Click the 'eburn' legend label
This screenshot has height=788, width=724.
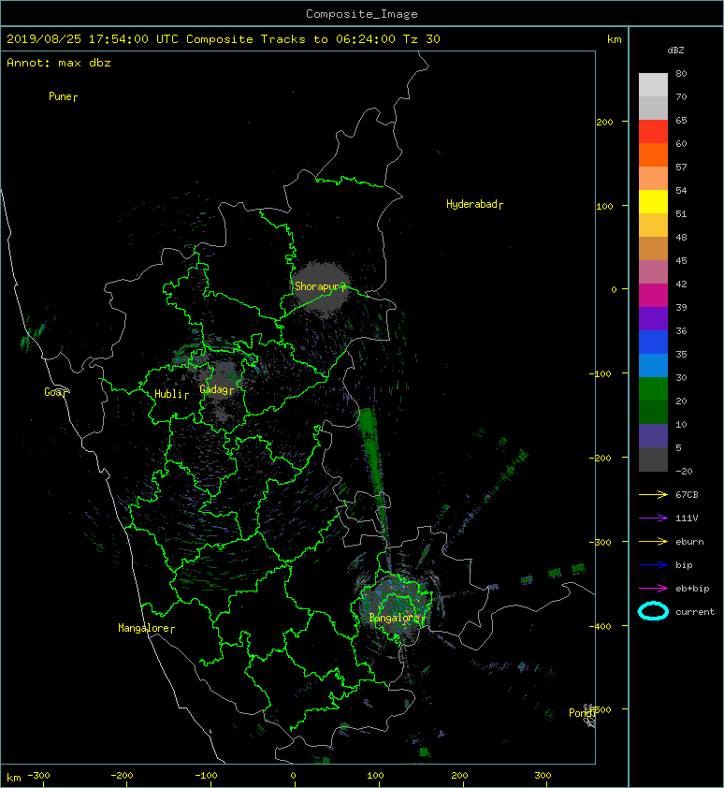tap(689, 542)
